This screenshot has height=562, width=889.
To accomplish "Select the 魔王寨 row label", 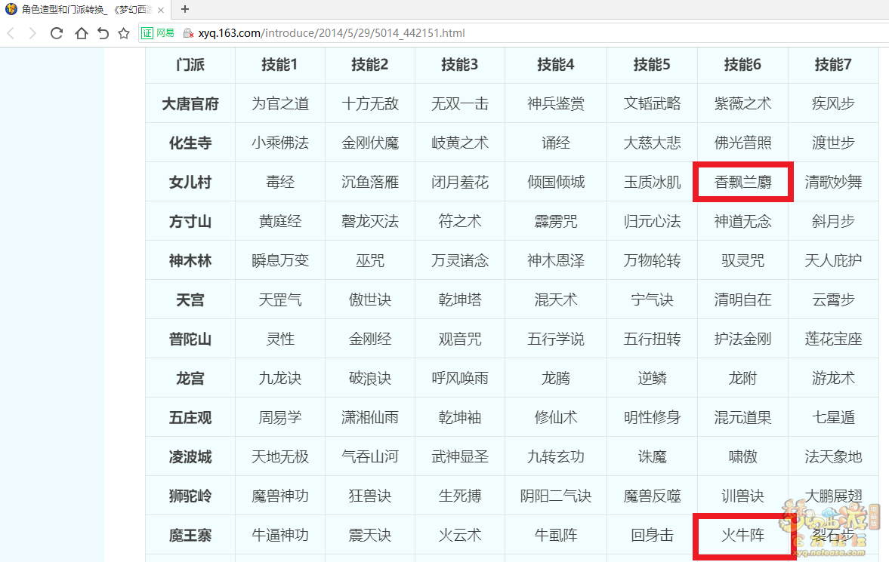I will coord(190,535).
